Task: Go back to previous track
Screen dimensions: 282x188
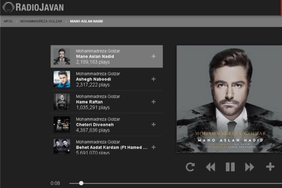Action: 210,167
